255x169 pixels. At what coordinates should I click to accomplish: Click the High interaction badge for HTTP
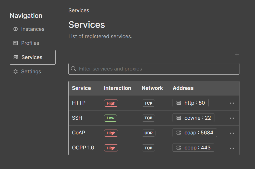tap(111, 103)
